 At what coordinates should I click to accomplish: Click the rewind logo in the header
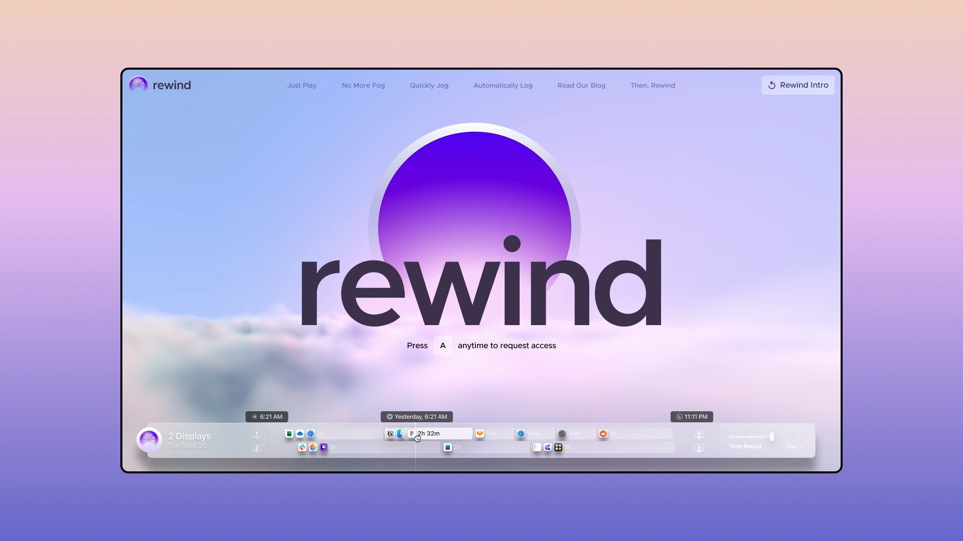pos(160,85)
